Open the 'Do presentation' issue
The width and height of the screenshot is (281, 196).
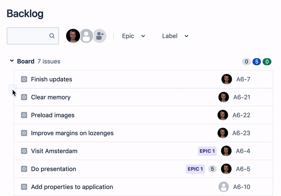(x=53, y=169)
